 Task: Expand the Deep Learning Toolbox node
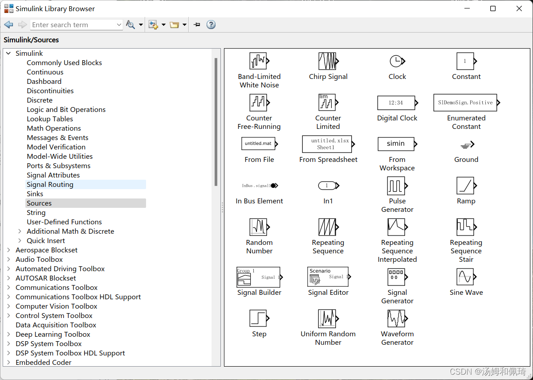pyautogui.click(x=9, y=335)
